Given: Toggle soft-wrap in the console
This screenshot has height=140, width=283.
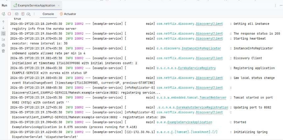Looking at the screenshot, I should click(3, 33).
